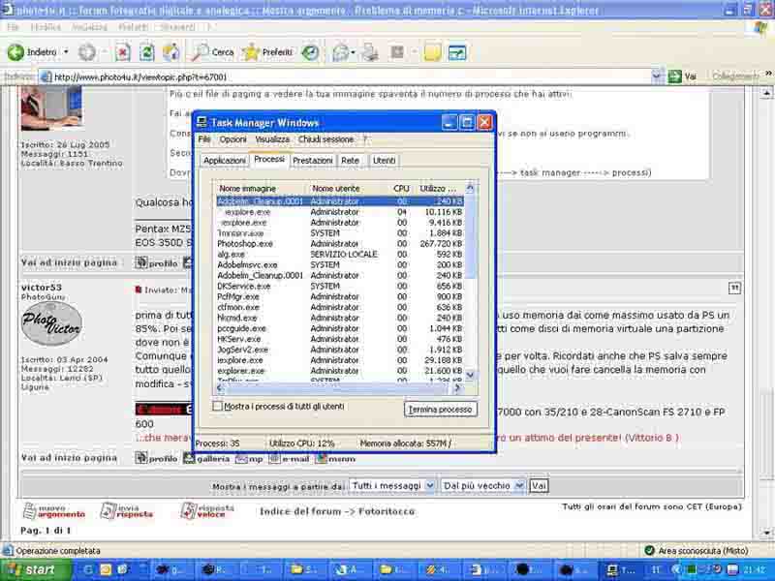Image resolution: width=775 pixels, height=581 pixels.
Task: Open Preferiti favorites star
Action: (267, 52)
